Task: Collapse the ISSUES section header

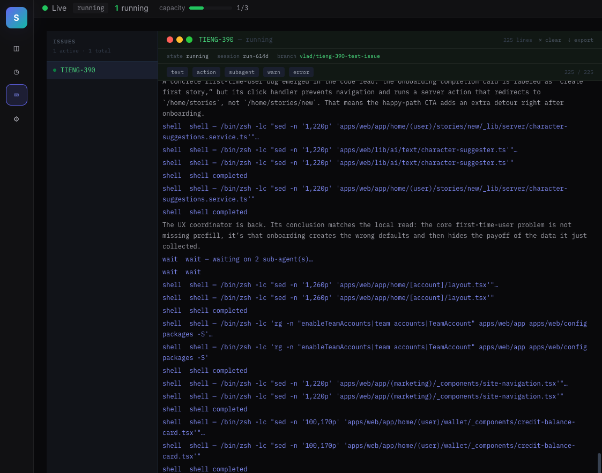Action: pyautogui.click(x=64, y=41)
